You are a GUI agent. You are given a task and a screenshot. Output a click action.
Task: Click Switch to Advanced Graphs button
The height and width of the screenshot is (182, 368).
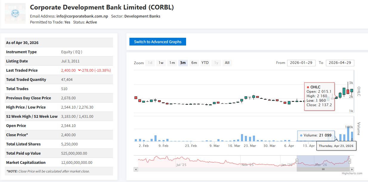coord(157,42)
